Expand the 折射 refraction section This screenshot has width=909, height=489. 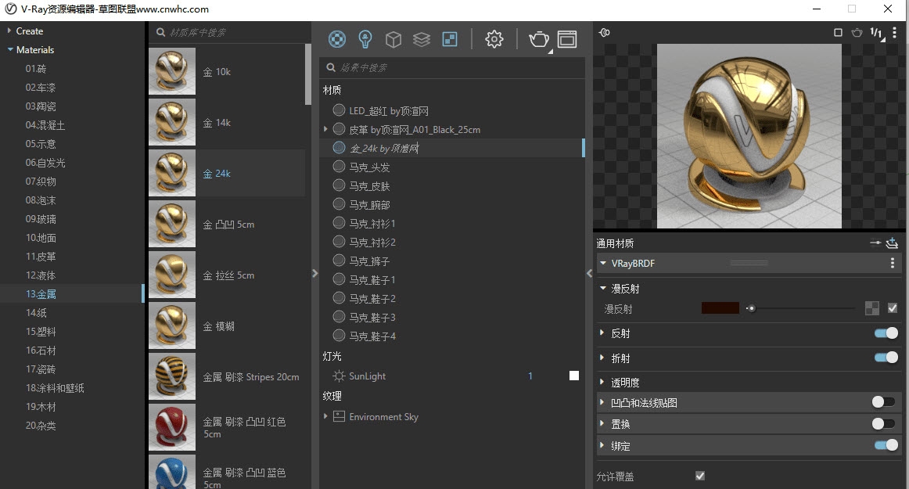tap(602, 358)
